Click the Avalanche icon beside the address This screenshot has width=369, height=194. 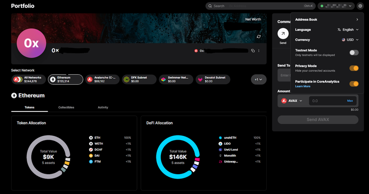[x=196, y=51]
